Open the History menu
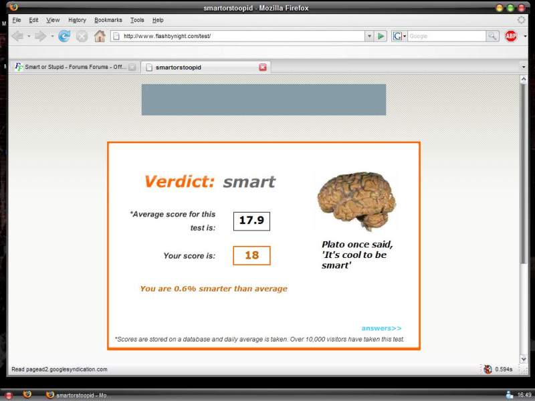The width and height of the screenshot is (535, 401). [x=77, y=20]
